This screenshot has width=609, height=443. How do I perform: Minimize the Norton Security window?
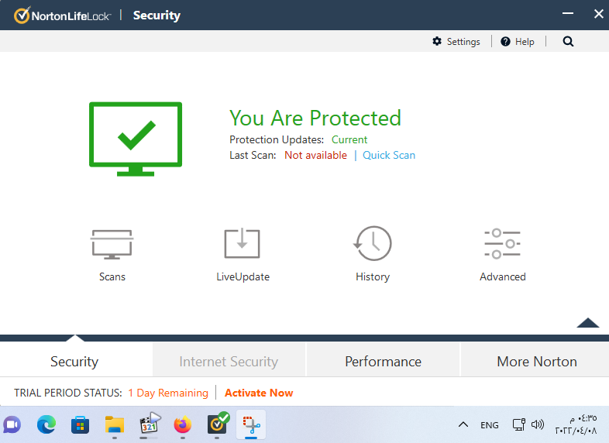[568, 14]
